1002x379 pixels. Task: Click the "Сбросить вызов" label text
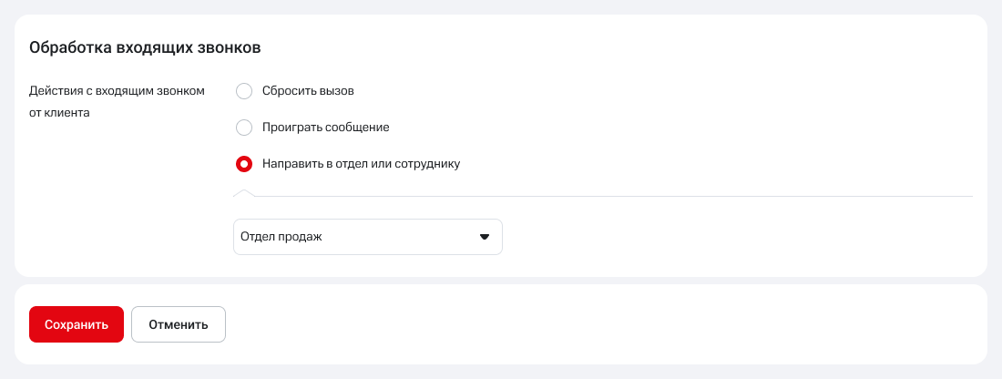point(307,91)
